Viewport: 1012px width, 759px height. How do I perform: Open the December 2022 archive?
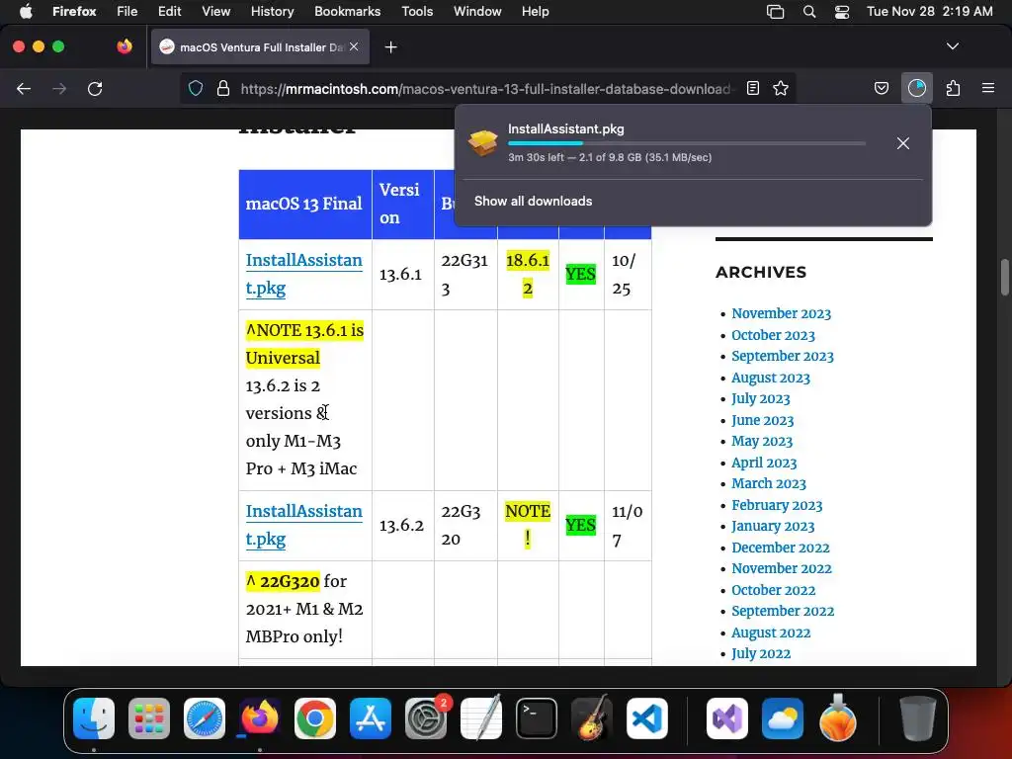[781, 548]
